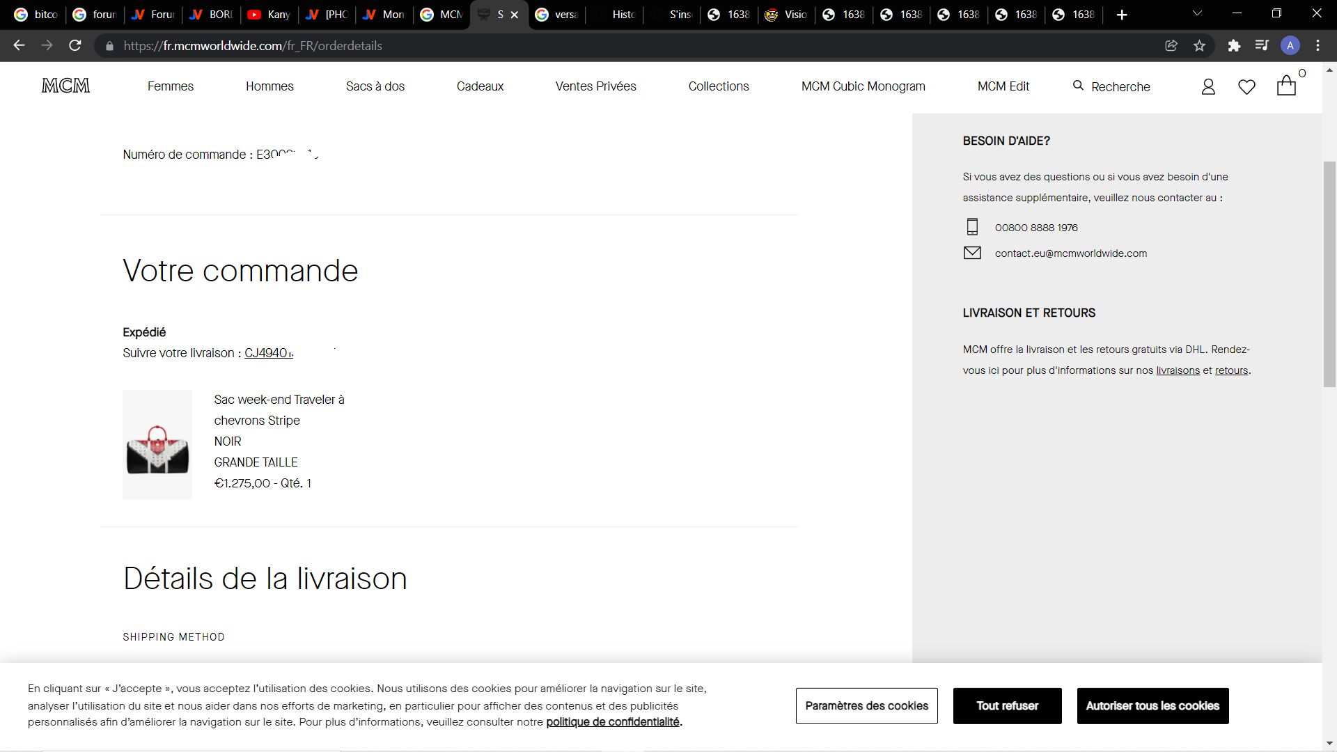Image resolution: width=1337 pixels, height=752 pixels.
Task: Click the €1.275,00 price line
Action: [x=263, y=483]
